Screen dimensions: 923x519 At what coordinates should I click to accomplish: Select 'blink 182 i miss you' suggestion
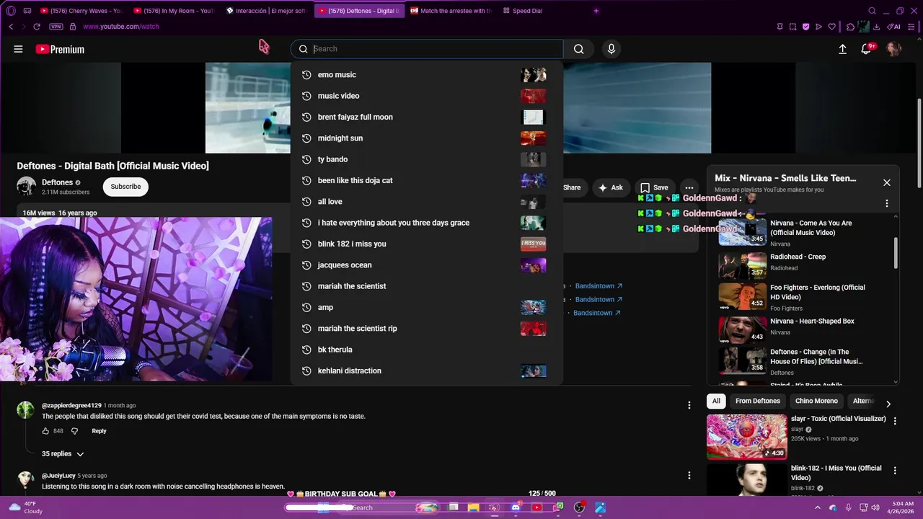(426, 244)
